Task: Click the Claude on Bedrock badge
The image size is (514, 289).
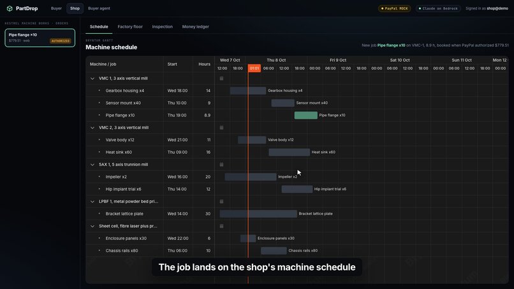Action: click(x=438, y=8)
